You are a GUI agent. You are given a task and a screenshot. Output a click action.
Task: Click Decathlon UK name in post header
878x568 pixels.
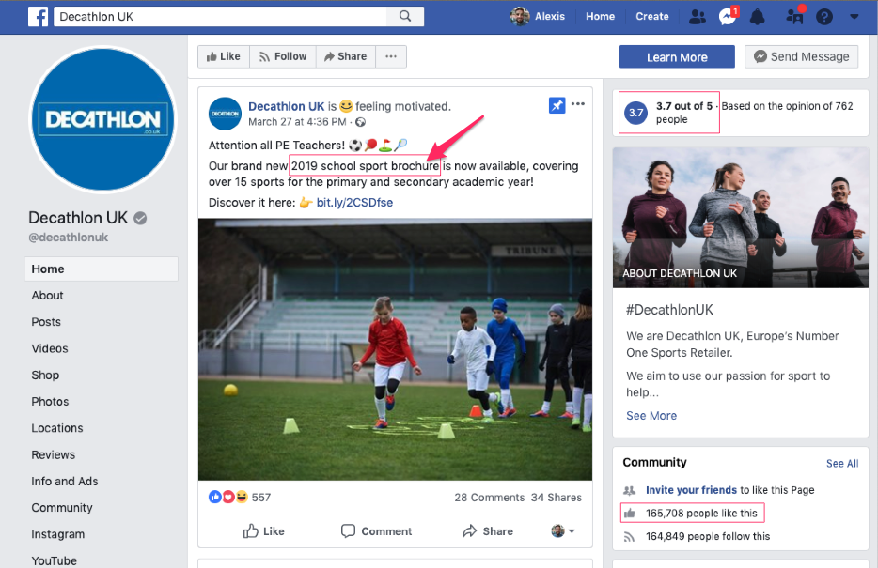tap(286, 106)
